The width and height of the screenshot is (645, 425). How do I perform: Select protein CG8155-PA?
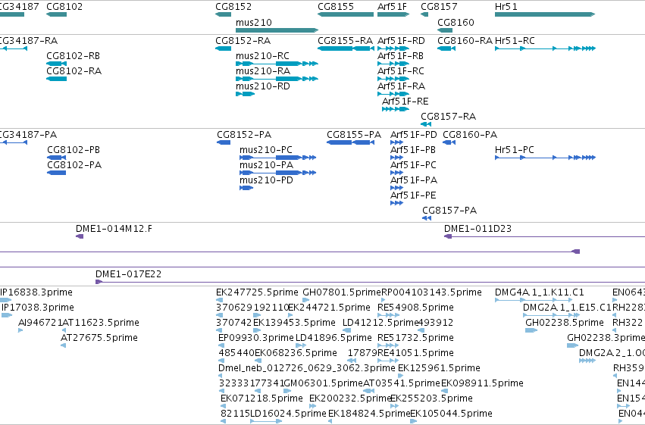coord(354,135)
